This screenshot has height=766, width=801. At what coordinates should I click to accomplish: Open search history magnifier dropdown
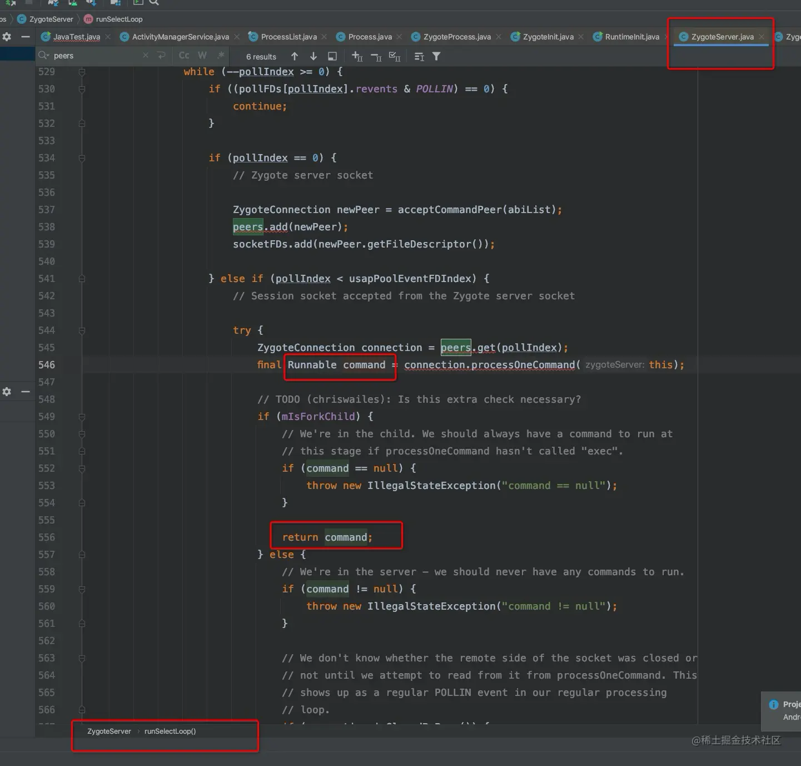pos(43,55)
